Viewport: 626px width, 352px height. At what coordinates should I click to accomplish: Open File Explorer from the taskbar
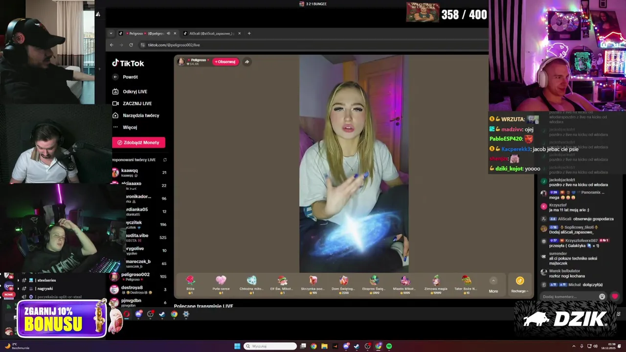[324, 346]
